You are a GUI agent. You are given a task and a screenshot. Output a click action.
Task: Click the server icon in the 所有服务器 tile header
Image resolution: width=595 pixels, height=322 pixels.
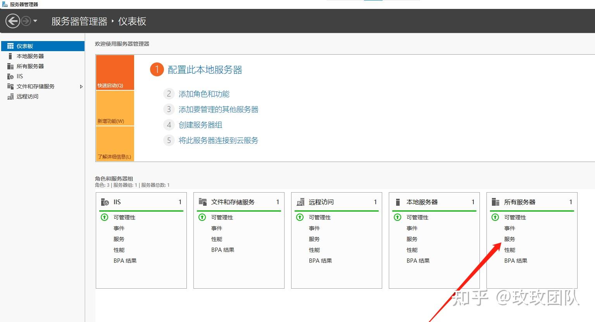coord(495,201)
